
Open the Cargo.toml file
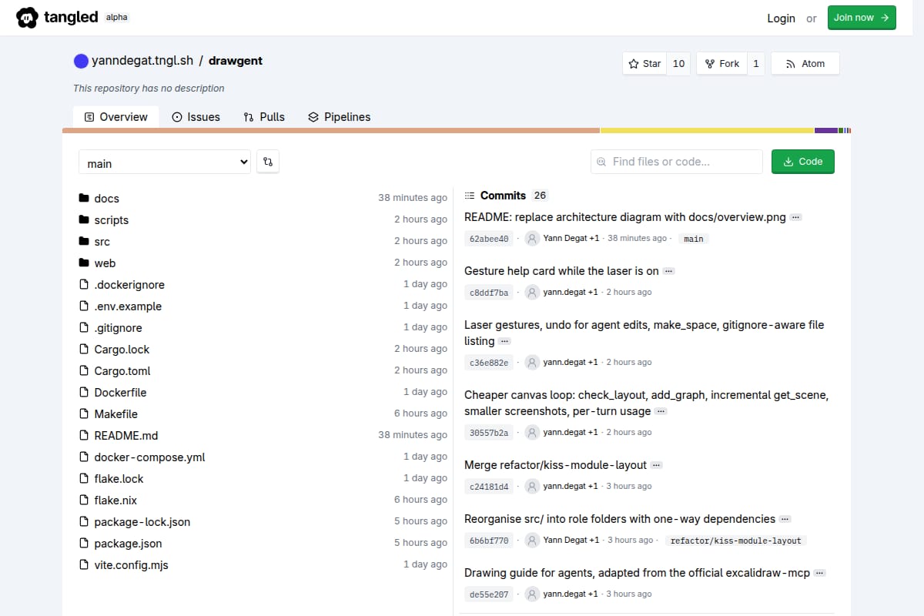(x=122, y=370)
